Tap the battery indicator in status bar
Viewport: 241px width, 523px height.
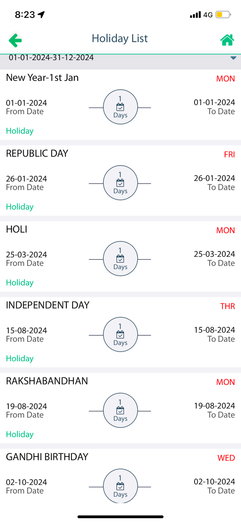click(223, 15)
